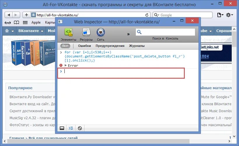
Task: Click horizontal scrollbar left arrow
Action: [5, 141]
